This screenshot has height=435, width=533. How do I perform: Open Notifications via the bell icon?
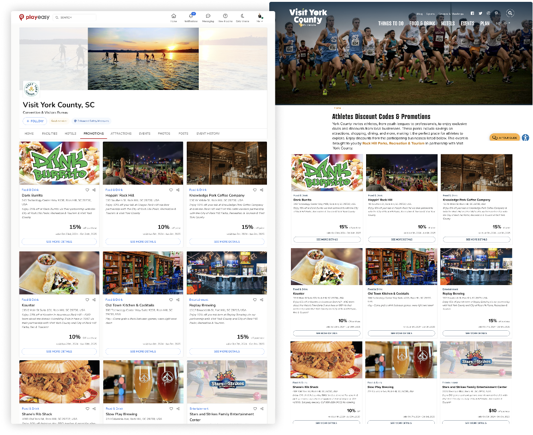pyautogui.click(x=191, y=17)
